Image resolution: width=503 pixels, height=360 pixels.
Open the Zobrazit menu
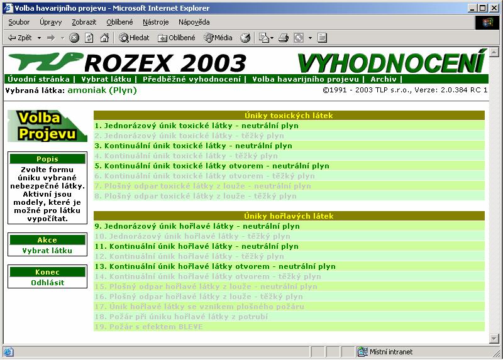tap(84, 22)
